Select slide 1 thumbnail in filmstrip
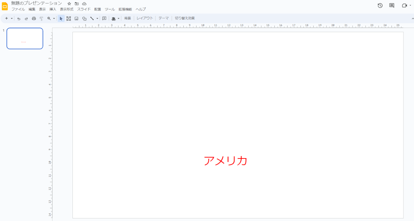Image resolution: width=414 pixels, height=221 pixels. click(x=25, y=38)
